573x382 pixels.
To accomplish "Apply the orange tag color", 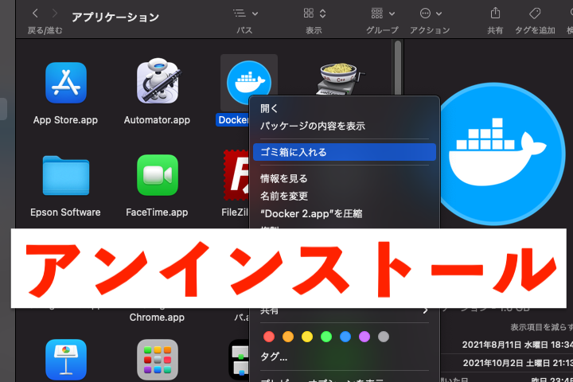I will (288, 337).
